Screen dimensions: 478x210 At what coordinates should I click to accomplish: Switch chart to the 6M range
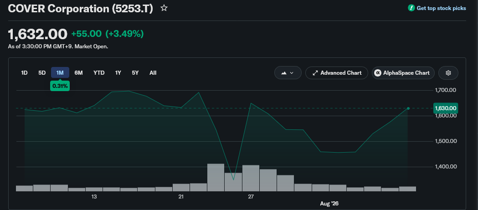tap(79, 73)
